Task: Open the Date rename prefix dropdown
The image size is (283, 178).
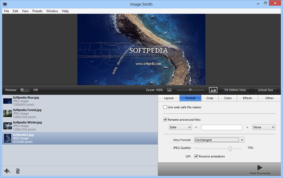Action: coord(180,127)
